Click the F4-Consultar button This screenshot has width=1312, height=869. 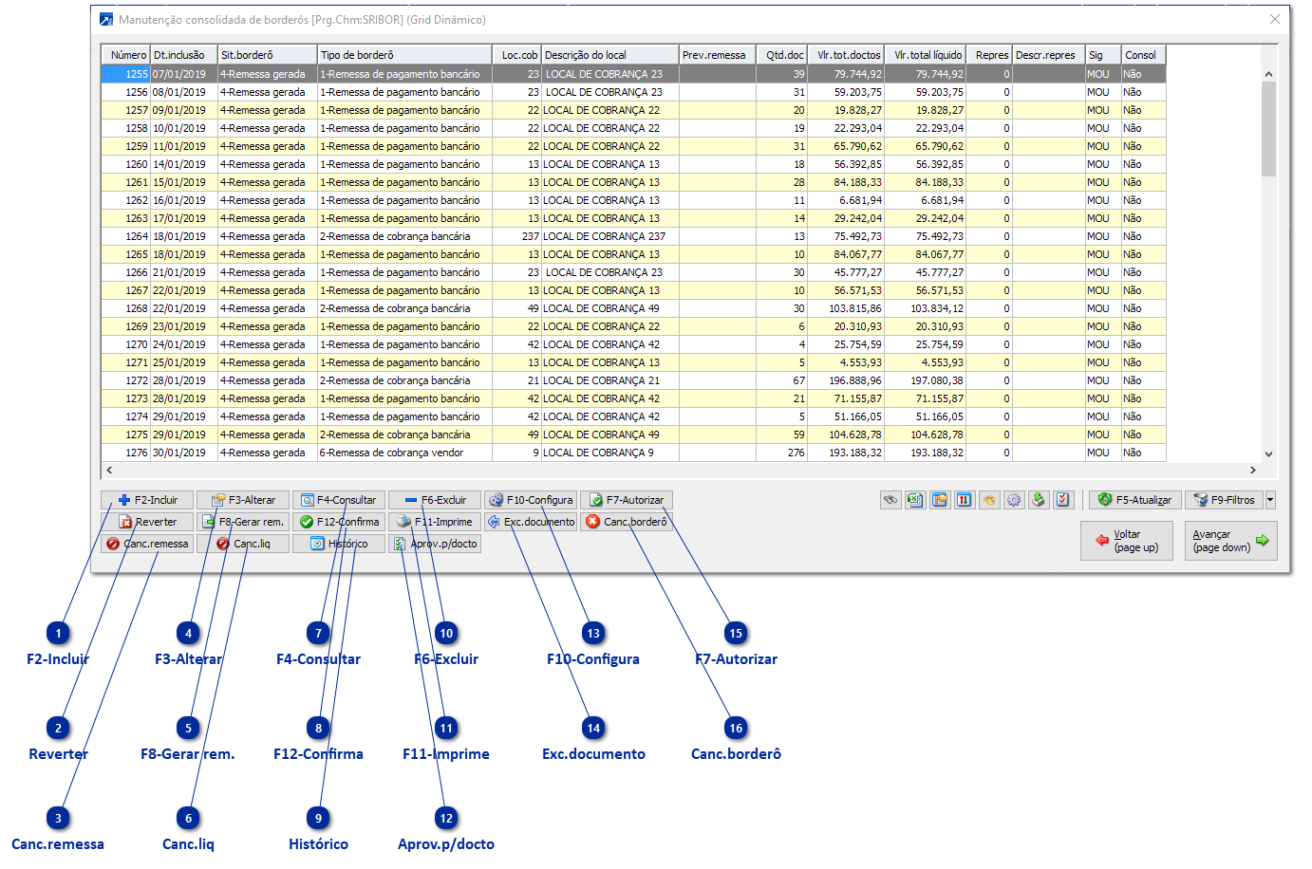(x=339, y=500)
